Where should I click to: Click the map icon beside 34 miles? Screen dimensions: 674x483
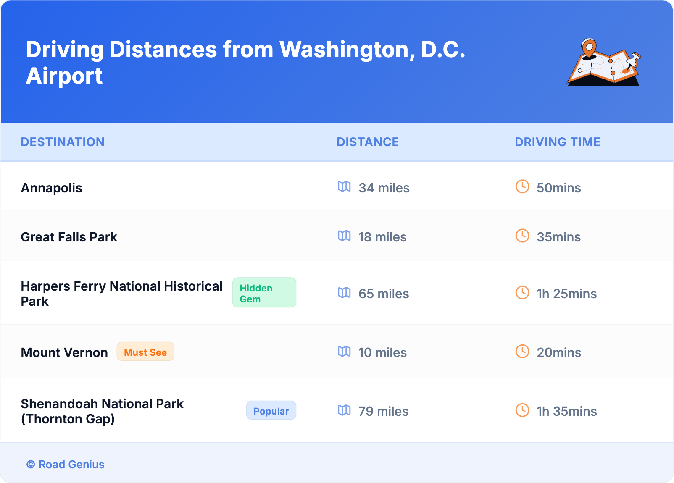click(344, 186)
